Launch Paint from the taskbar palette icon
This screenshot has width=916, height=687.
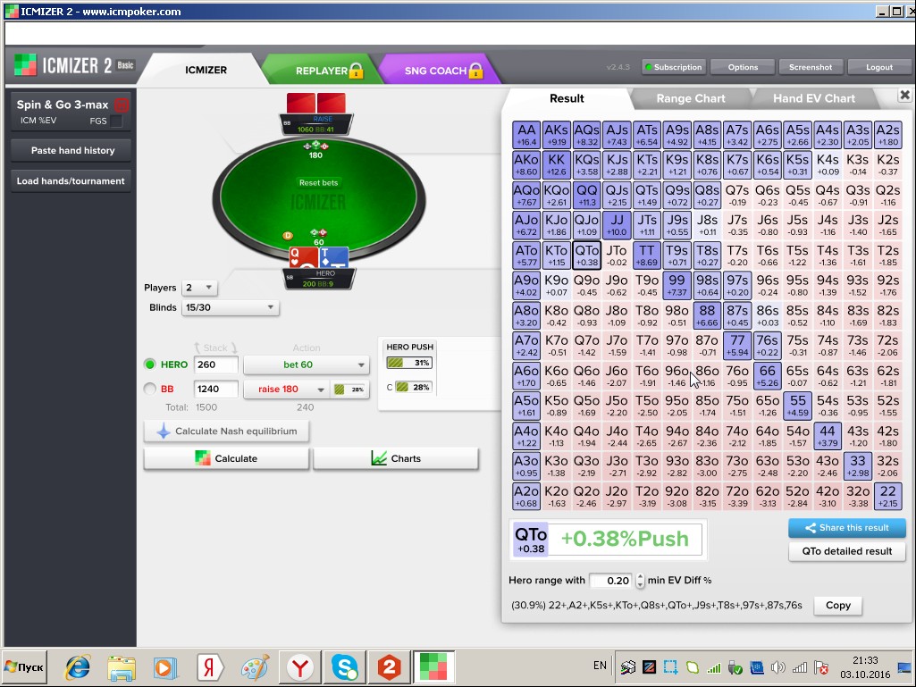click(256, 666)
